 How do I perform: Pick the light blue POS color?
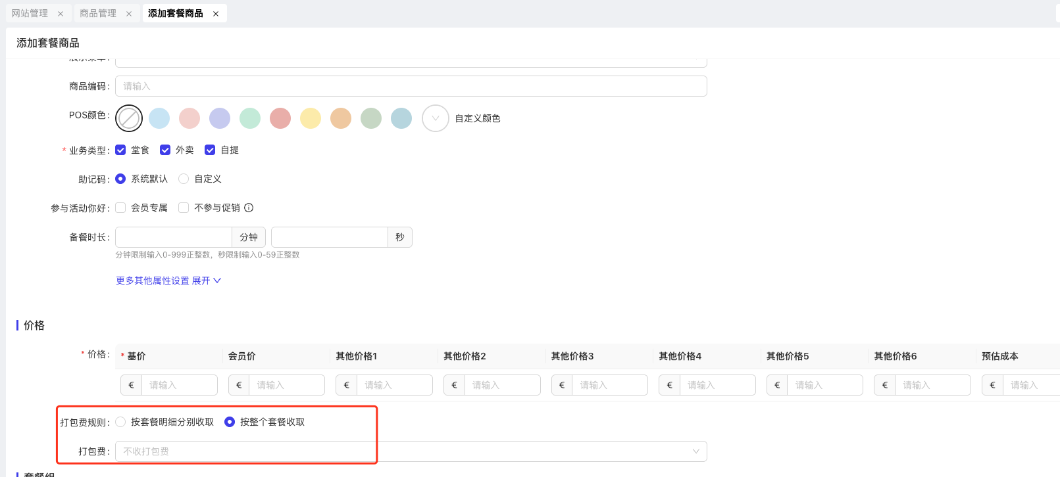159,118
